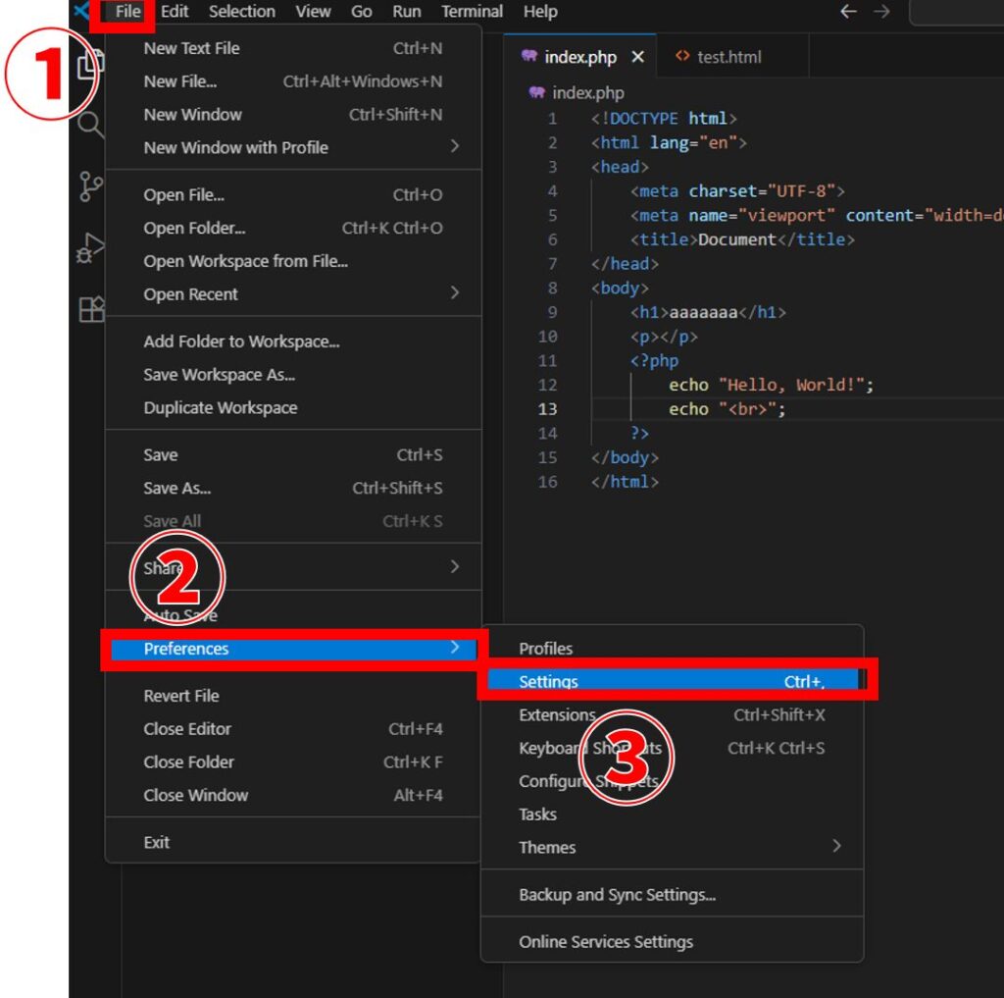1004x998 pixels.
Task: Select Profiles in the Preferences submenu
Action: (545, 648)
